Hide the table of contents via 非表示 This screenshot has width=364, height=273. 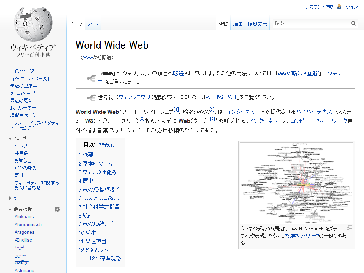(107, 145)
